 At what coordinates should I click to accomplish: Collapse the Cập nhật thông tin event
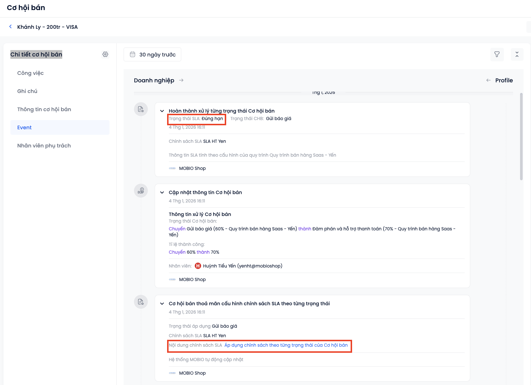coord(162,192)
